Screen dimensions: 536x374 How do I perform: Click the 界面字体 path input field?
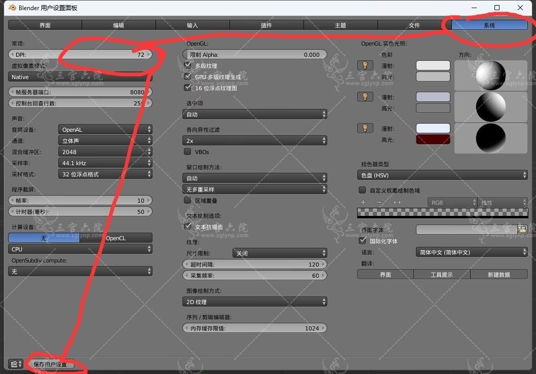click(467, 230)
